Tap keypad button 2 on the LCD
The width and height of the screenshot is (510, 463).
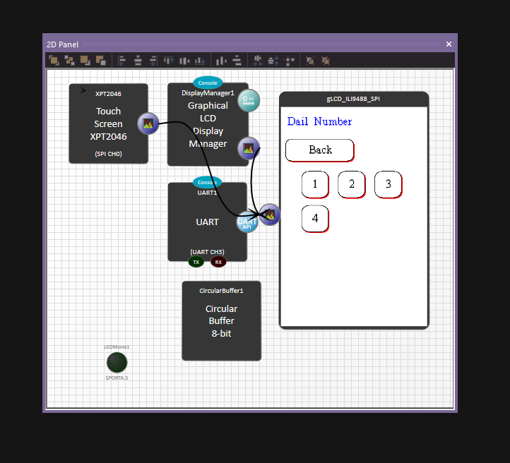coord(352,184)
